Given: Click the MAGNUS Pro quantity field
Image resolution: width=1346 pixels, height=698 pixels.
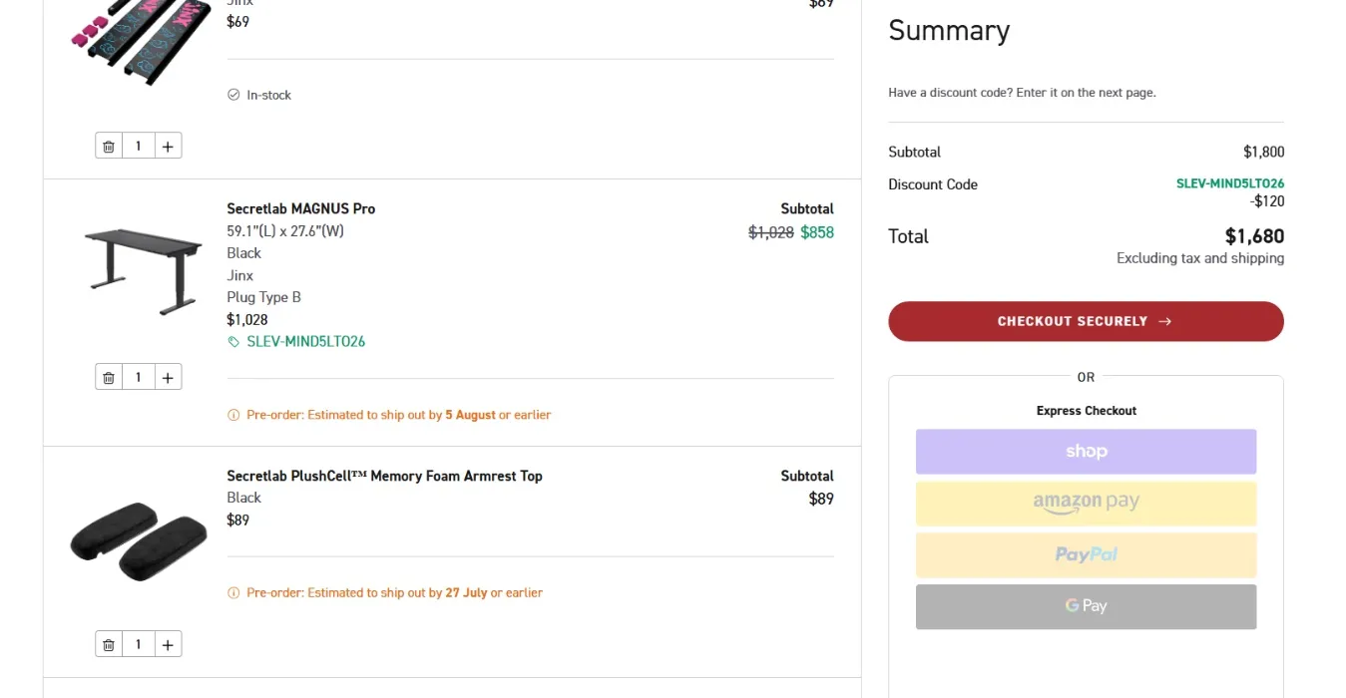Looking at the screenshot, I should (x=138, y=378).
